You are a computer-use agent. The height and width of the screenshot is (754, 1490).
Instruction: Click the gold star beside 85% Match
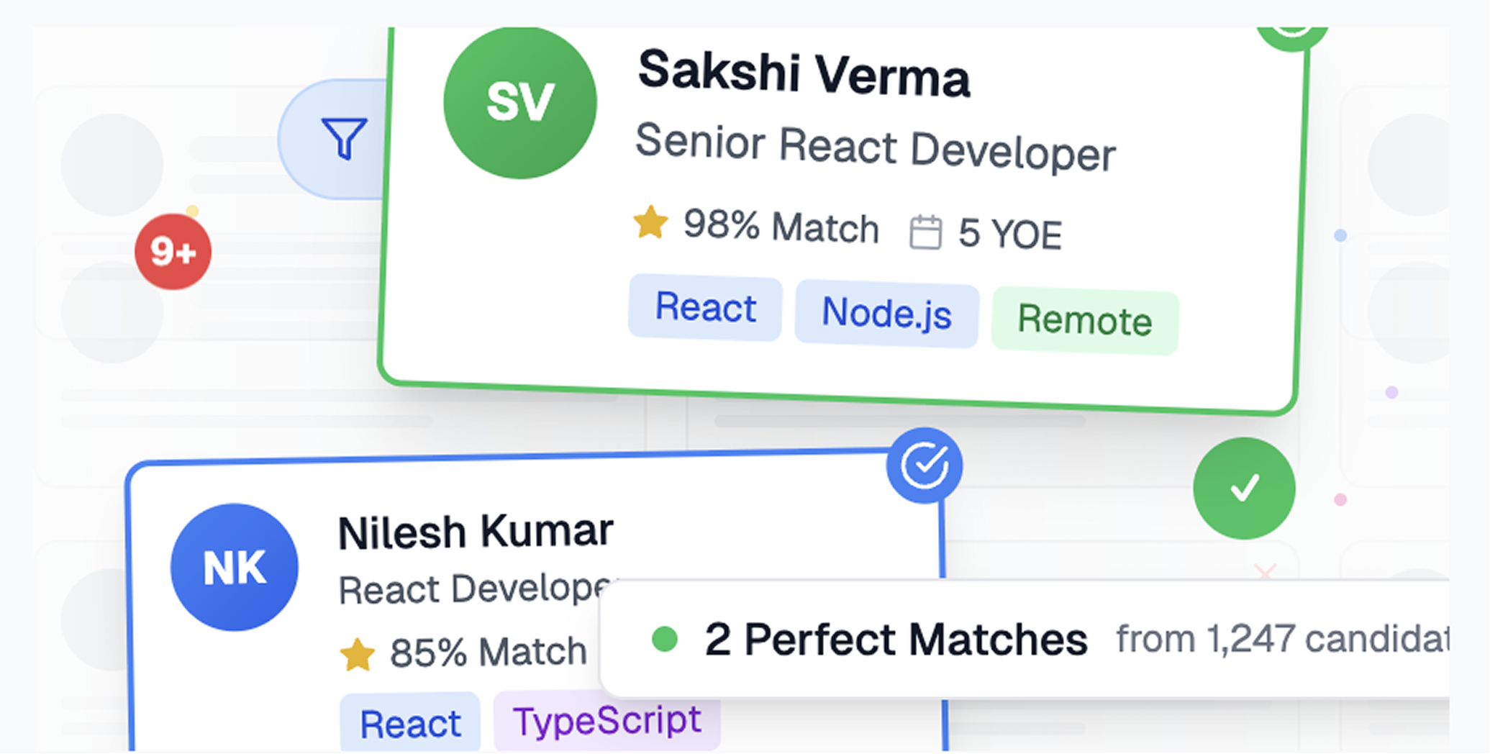coord(358,654)
